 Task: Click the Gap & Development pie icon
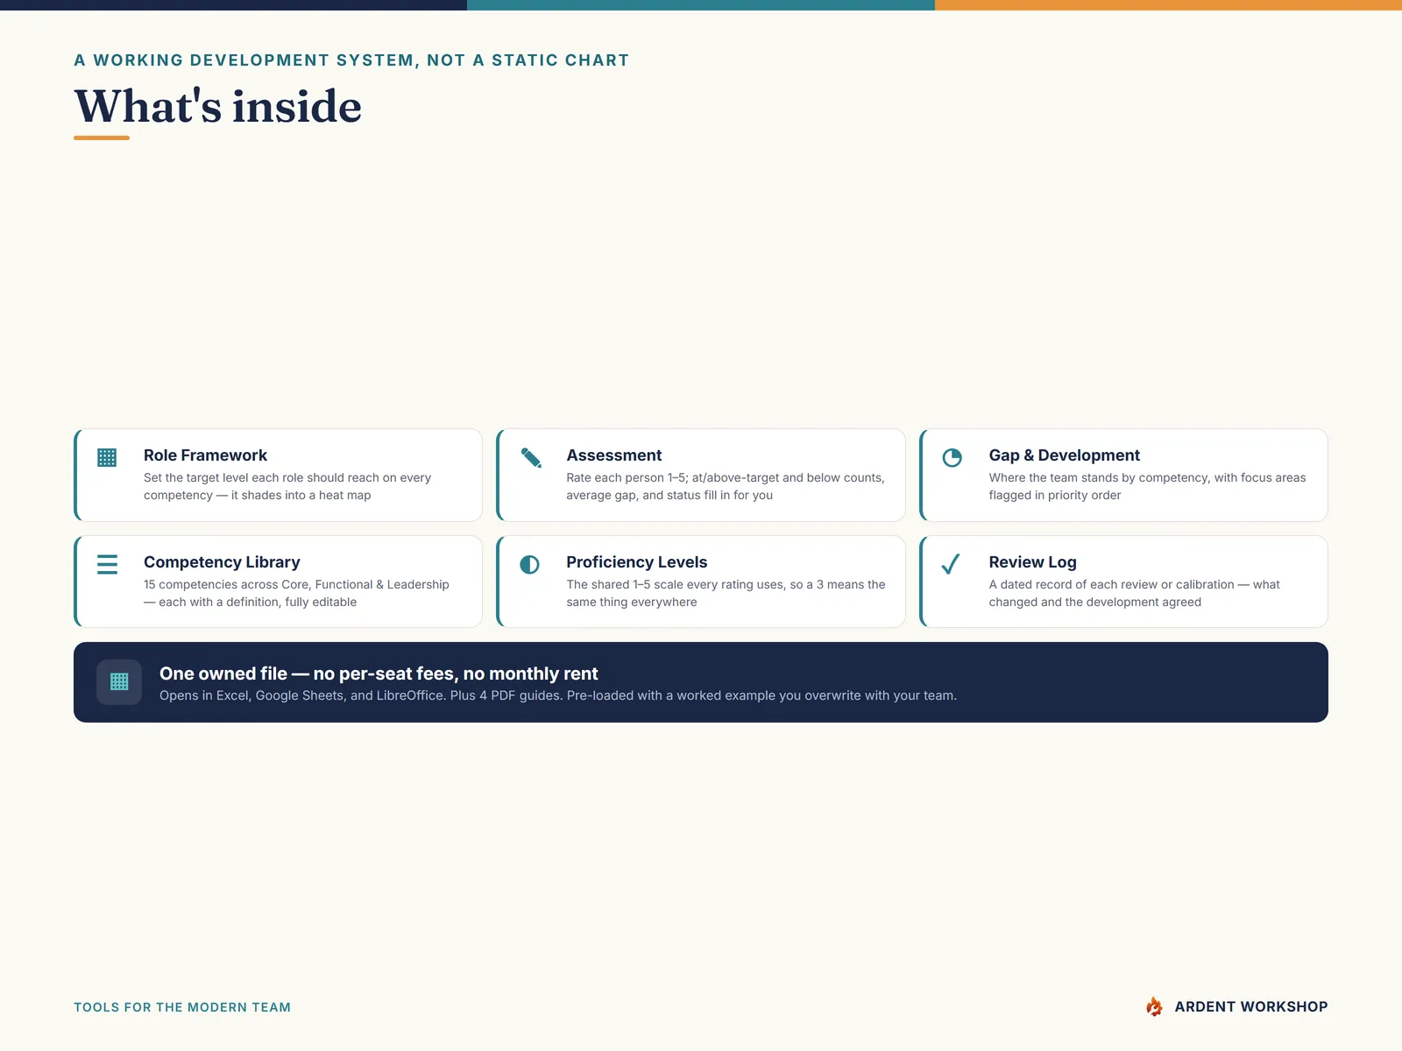coord(952,457)
